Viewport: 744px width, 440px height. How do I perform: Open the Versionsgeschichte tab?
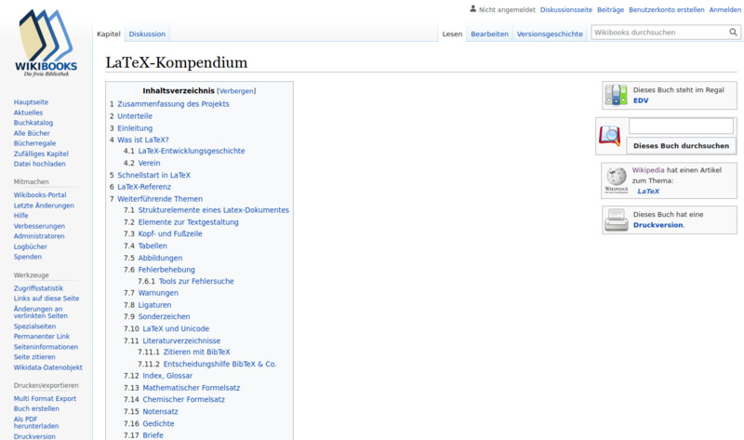point(550,33)
